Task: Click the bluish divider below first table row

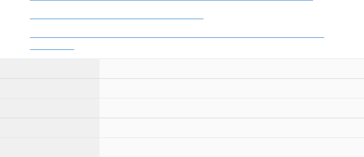Action: [182, 78]
